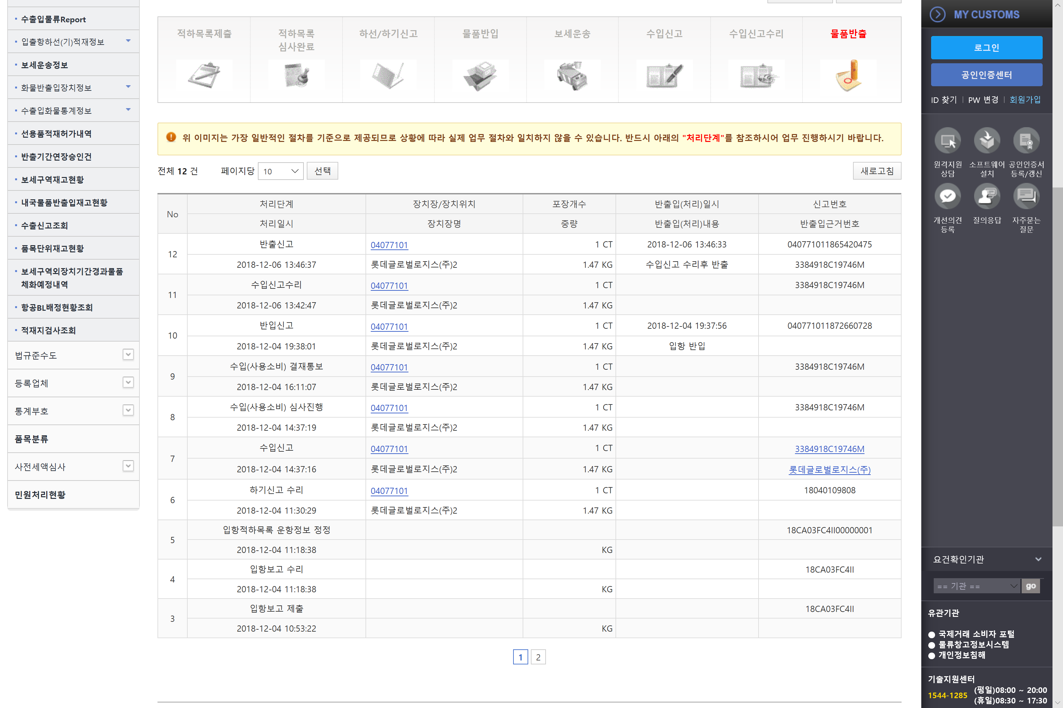Open 원격지원 상담 icon
This screenshot has height=708, width=1063.
click(948, 140)
